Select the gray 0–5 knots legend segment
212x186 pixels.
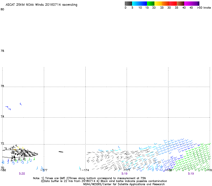[128, 3]
